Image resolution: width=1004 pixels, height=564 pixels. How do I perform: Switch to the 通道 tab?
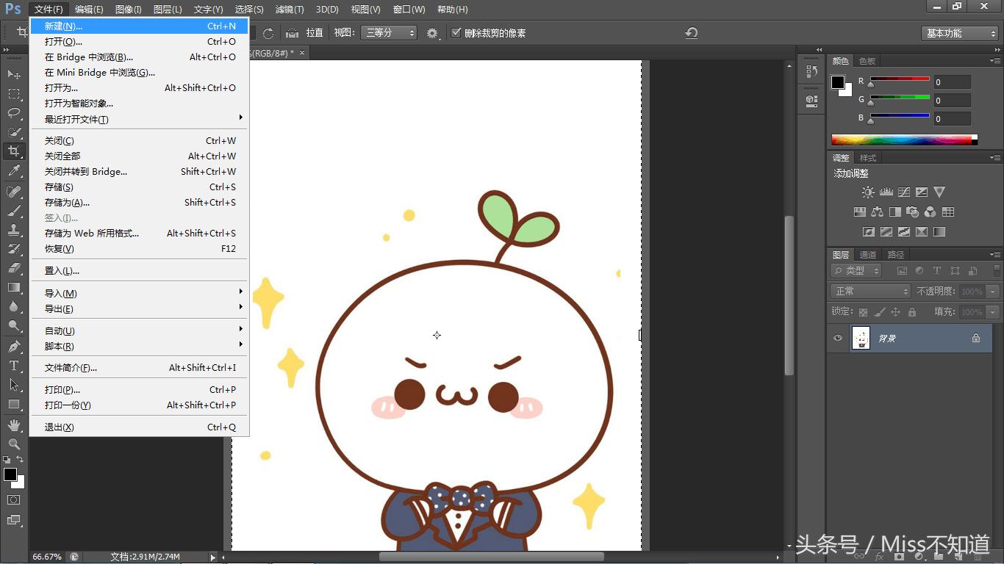[868, 255]
